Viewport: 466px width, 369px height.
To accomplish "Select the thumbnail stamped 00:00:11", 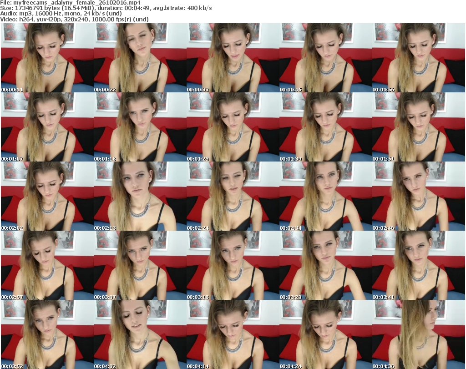I will click(47, 58).
